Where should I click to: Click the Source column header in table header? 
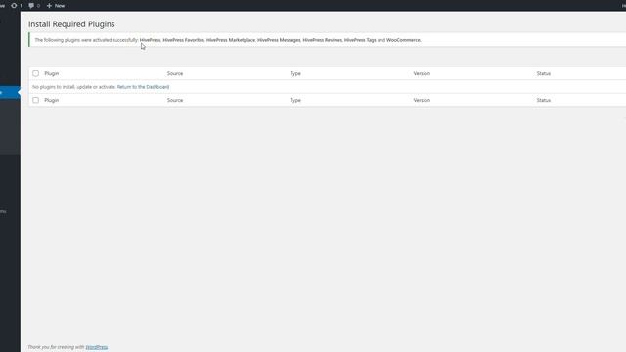pos(175,74)
